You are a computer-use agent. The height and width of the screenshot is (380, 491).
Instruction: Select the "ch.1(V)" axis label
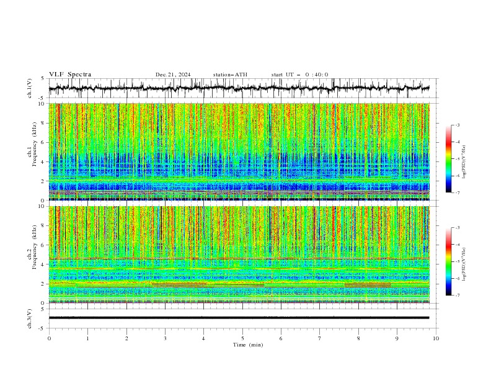pos(30,88)
